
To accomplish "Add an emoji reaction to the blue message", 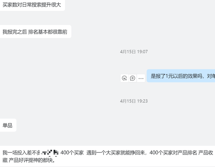I will pos(125,78).
